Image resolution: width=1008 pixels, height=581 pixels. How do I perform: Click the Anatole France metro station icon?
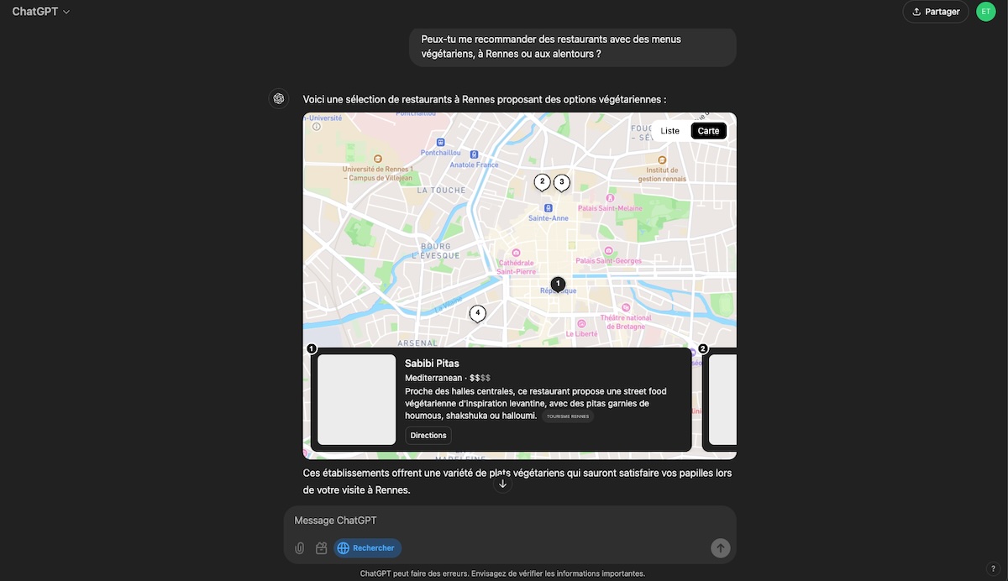tap(475, 154)
